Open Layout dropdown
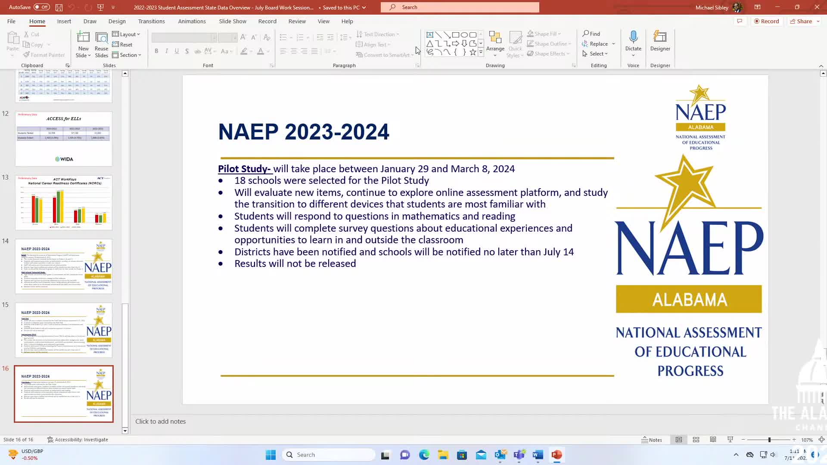This screenshot has height=465, width=827. click(x=126, y=34)
